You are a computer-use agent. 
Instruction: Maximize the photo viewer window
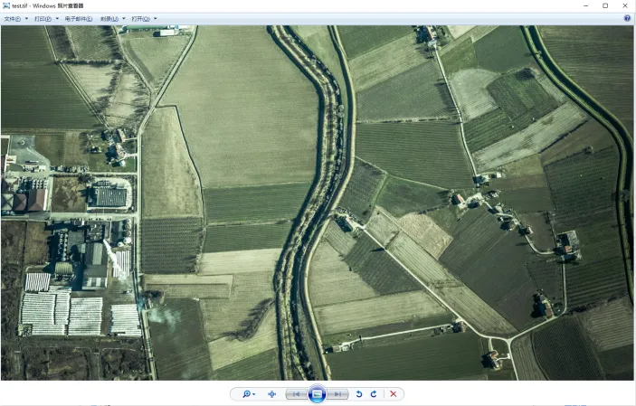[x=605, y=5]
